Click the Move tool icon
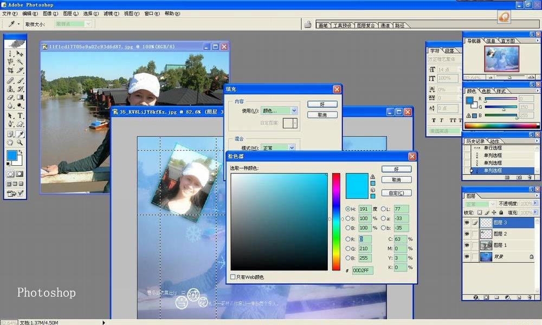 [x=21, y=54]
